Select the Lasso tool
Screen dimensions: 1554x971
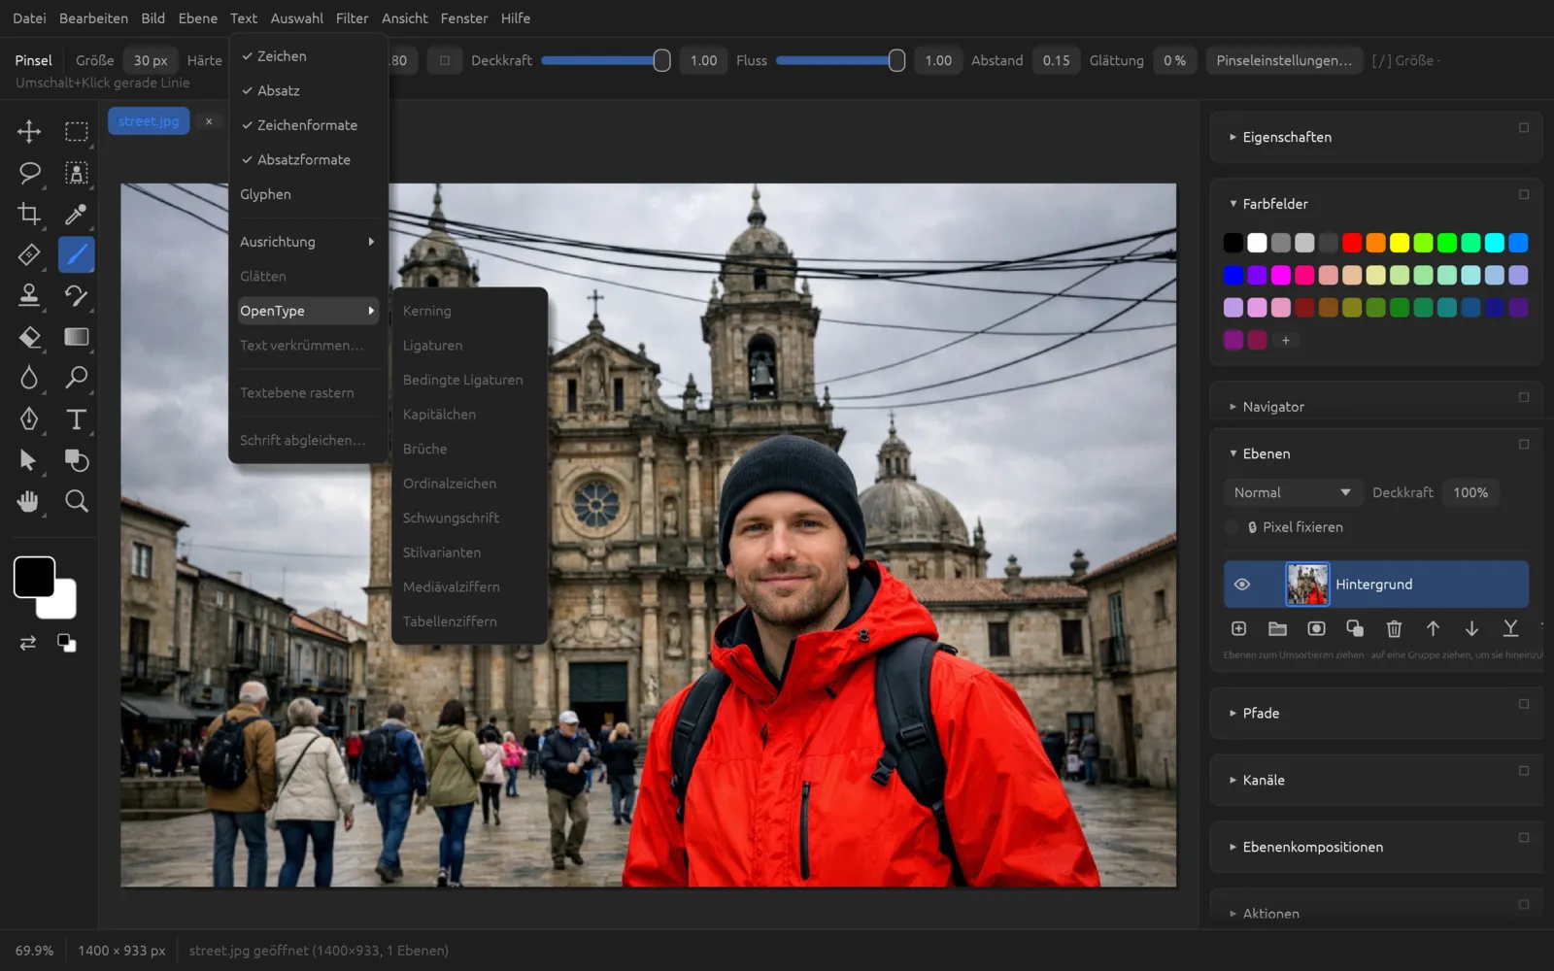(29, 173)
